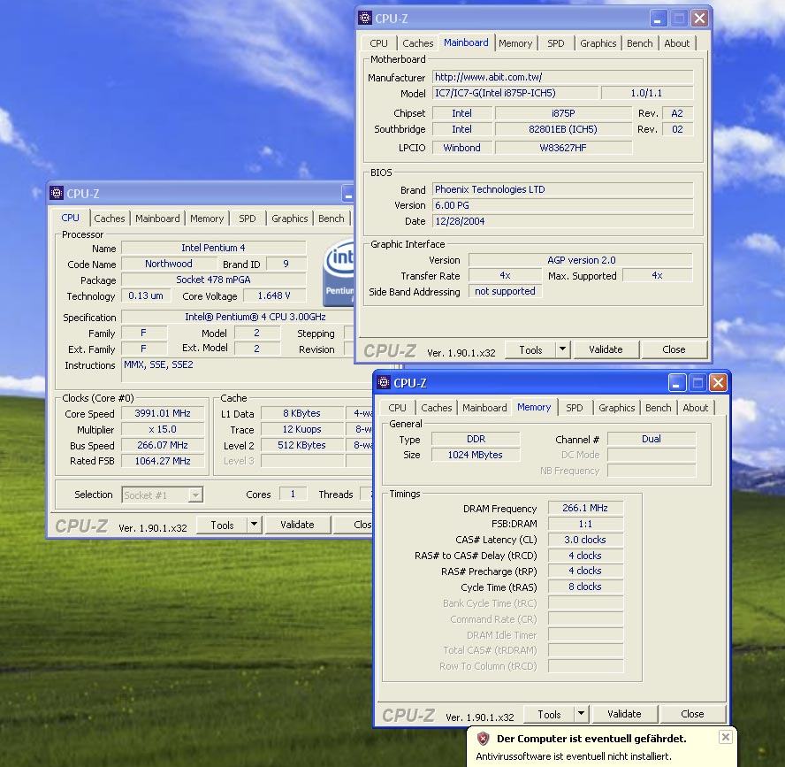Click the Northwood code name value
The height and width of the screenshot is (767, 785).
coord(169,264)
